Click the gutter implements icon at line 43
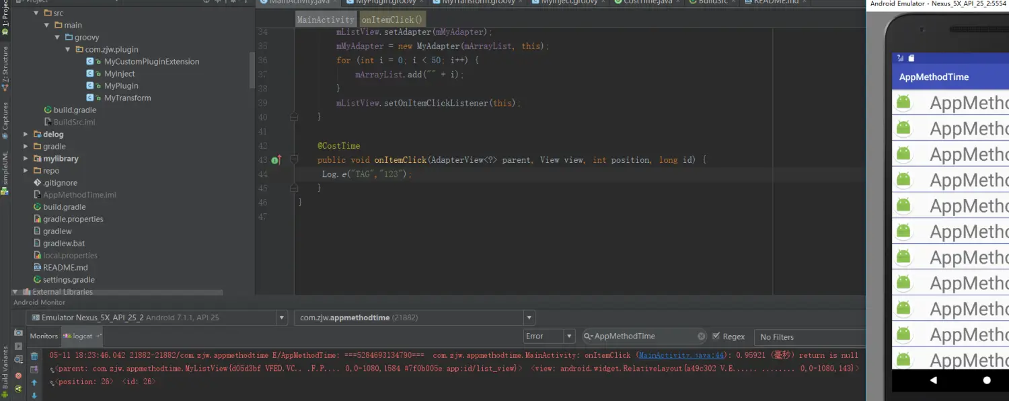The height and width of the screenshot is (401, 1009). click(x=276, y=159)
